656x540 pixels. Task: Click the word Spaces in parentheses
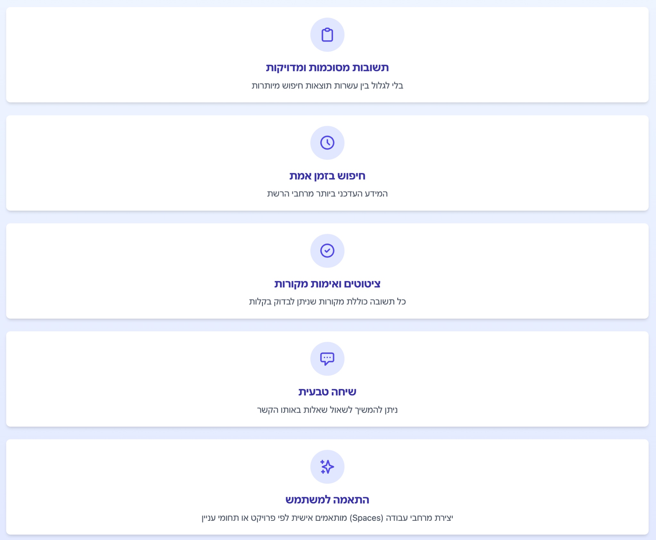click(x=366, y=518)
